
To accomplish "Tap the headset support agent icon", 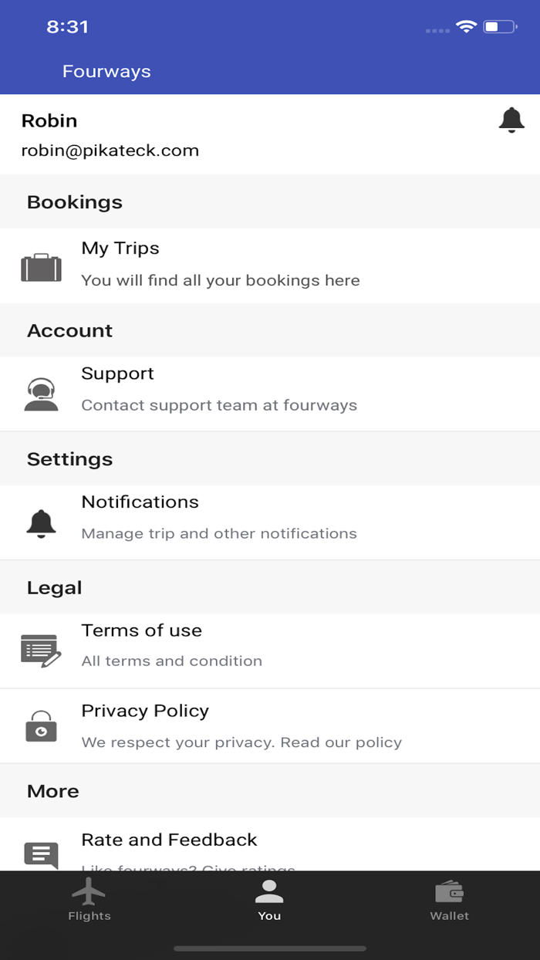I will point(41,394).
